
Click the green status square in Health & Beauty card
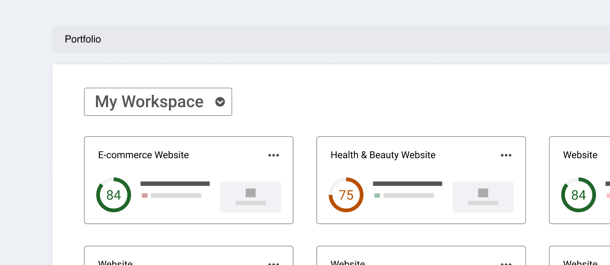[x=377, y=196]
